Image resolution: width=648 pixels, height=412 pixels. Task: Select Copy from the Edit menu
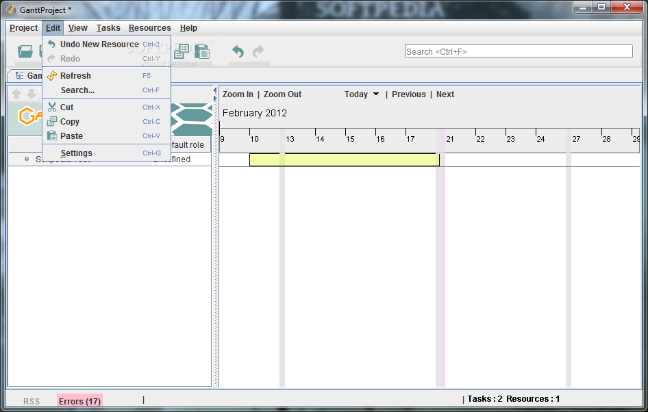[x=107, y=121]
